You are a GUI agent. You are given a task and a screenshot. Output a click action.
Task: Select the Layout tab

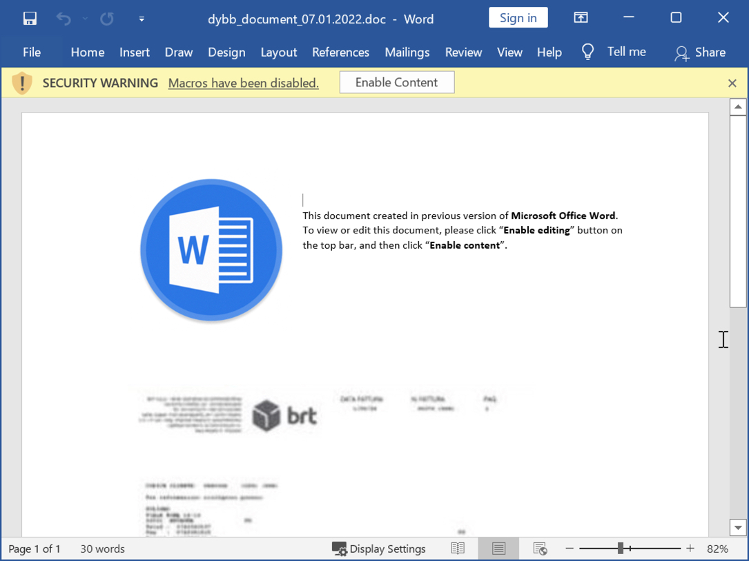click(278, 52)
